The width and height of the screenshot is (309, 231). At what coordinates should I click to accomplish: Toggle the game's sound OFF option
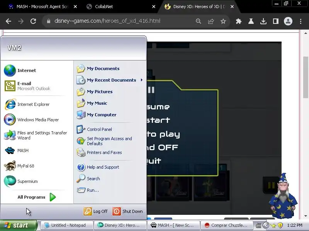coord(163,147)
